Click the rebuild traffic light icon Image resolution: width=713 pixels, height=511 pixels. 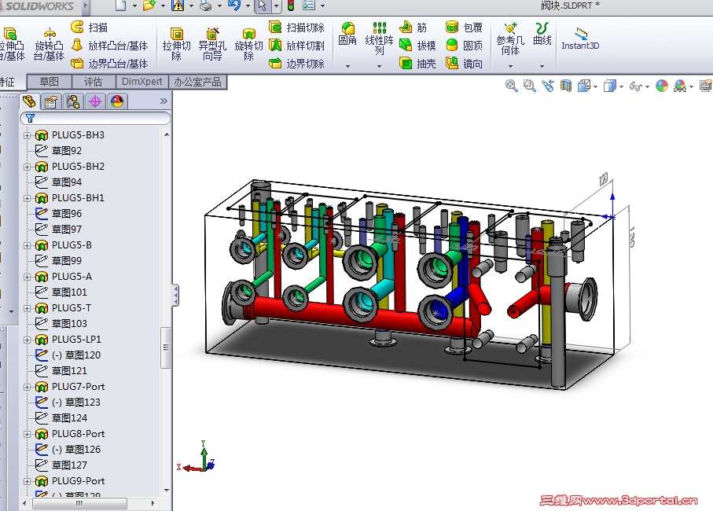[291, 6]
